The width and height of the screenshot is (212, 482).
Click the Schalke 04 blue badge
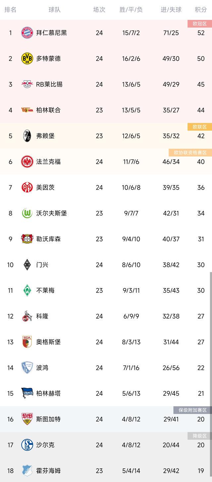pos(27,445)
